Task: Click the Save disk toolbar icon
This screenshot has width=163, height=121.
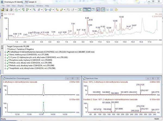Action: [7, 10]
